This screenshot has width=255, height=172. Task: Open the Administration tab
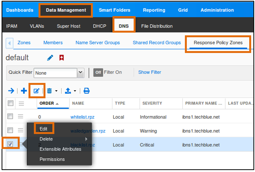pos(217,10)
